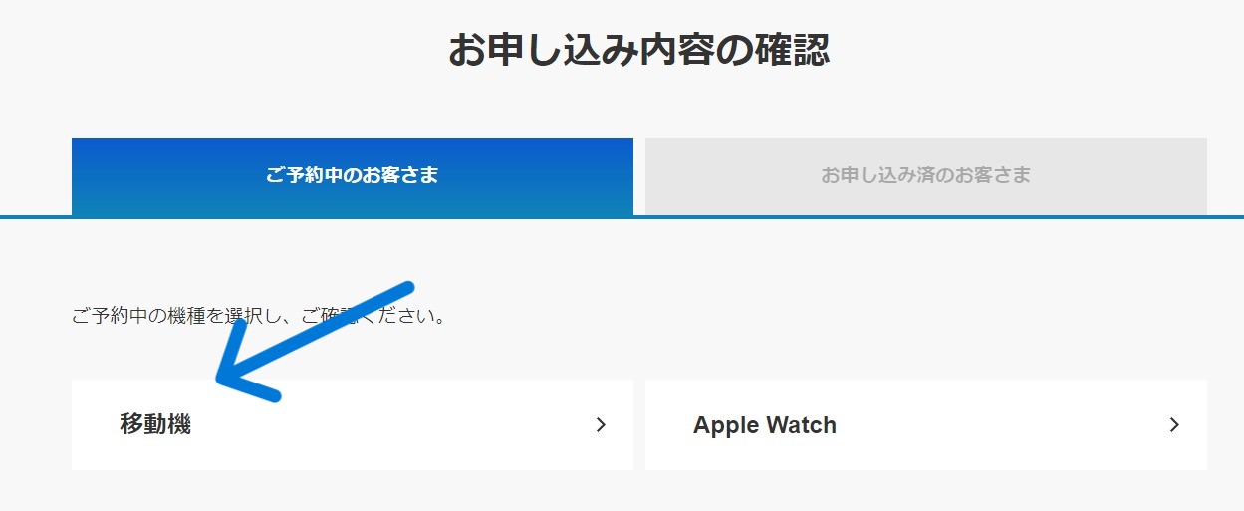Switch to the ご予約中のお客さま tab
This screenshot has width=1244, height=511.
[353, 176]
